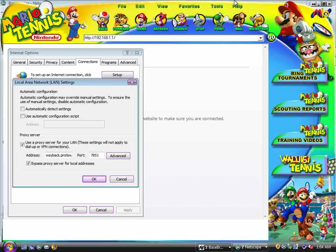Click the STOP toolbar icon
Screen dimensions: 336x252
coord(200,21)
